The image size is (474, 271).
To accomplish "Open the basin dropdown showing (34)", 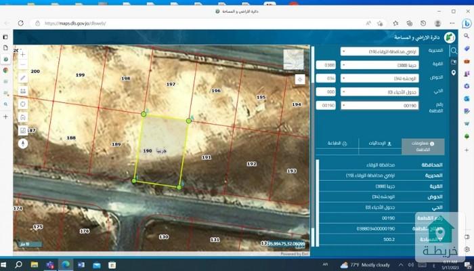I will click(x=379, y=79).
